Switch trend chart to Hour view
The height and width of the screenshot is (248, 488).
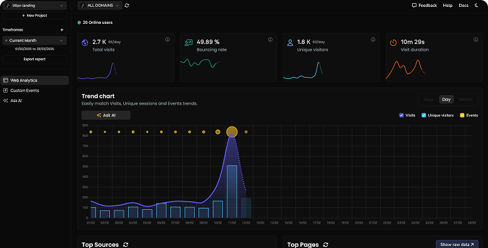pyautogui.click(x=428, y=100)
